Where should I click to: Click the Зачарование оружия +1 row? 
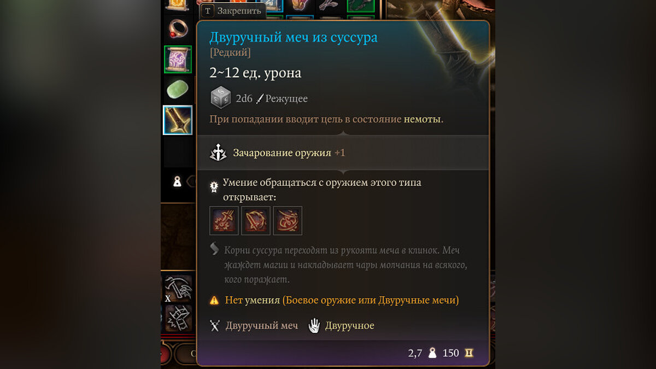tap(343, 153)
